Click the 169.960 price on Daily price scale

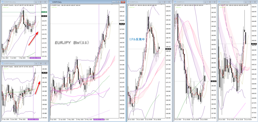[122, 7]
